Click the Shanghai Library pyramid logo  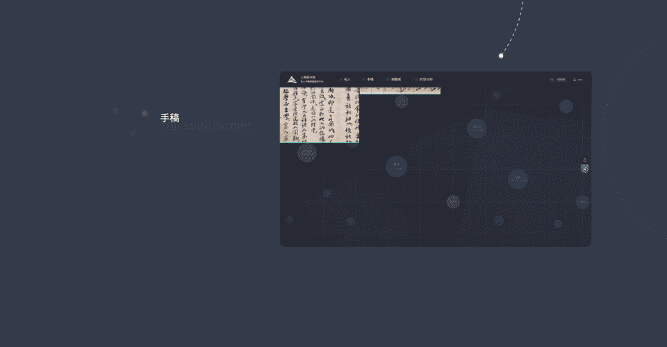[292, 79]
